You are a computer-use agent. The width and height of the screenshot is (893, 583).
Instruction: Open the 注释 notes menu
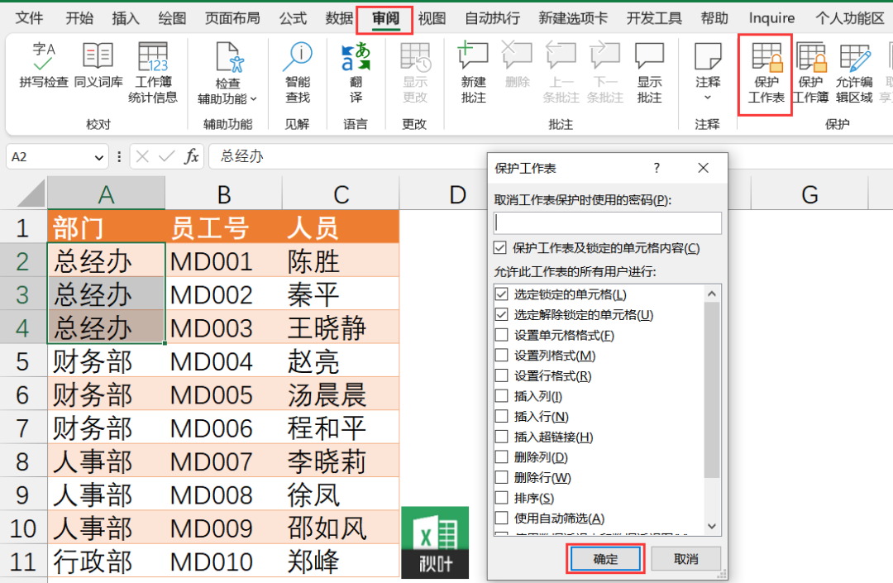pos(708,73)
